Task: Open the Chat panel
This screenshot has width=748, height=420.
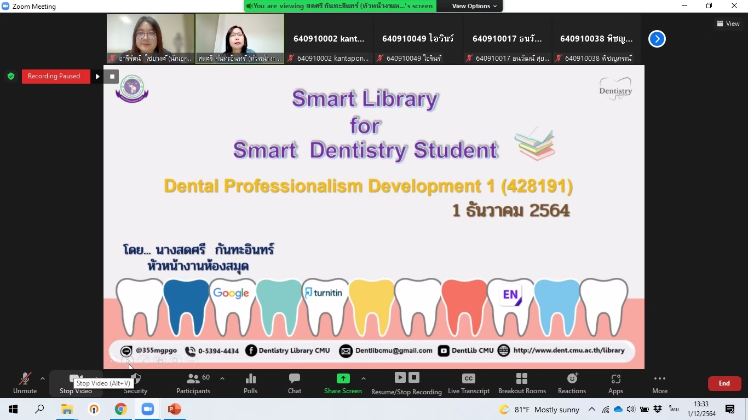Action: (295, 383)
